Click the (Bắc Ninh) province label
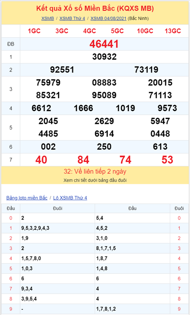Viewport: 190px width, 315px height. tap(138, 19)
